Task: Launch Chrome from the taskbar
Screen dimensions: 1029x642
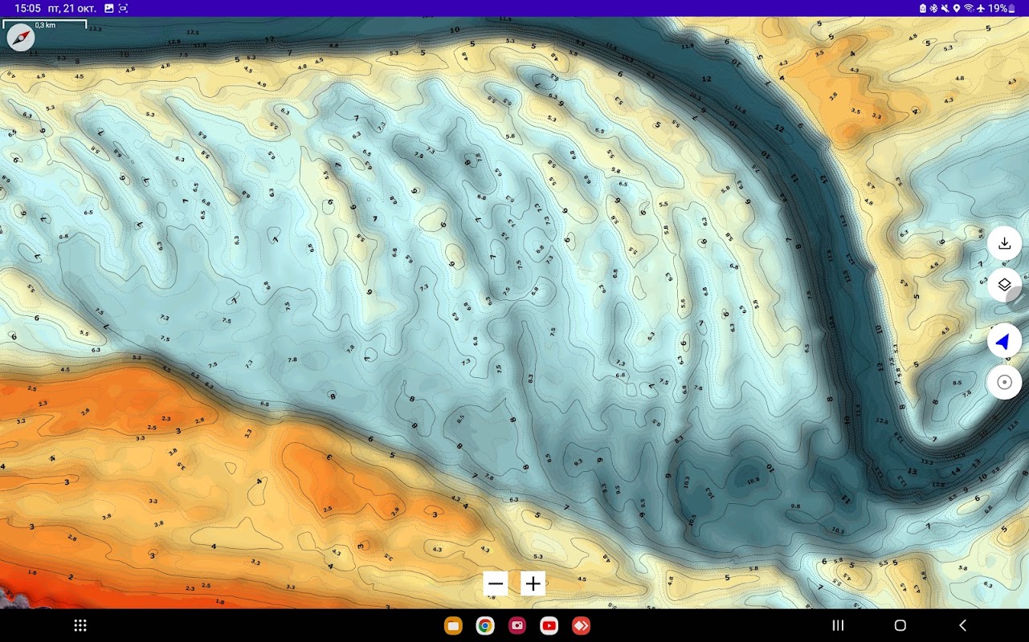Action: pyautogui.click(x=485, y=626)
